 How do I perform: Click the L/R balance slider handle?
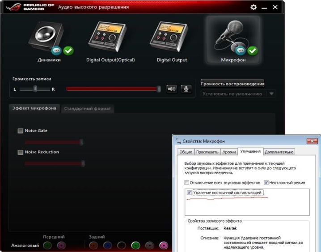coord(35,89)
